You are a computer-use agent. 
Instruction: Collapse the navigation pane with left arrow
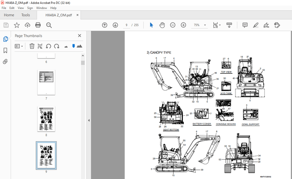89,120
